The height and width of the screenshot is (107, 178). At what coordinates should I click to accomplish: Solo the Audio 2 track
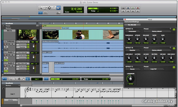point(11,66)
